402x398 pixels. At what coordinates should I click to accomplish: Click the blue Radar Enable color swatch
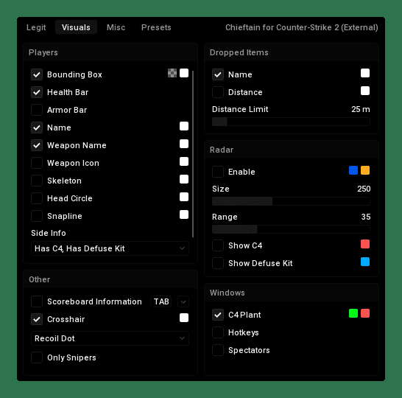point(353,170)
